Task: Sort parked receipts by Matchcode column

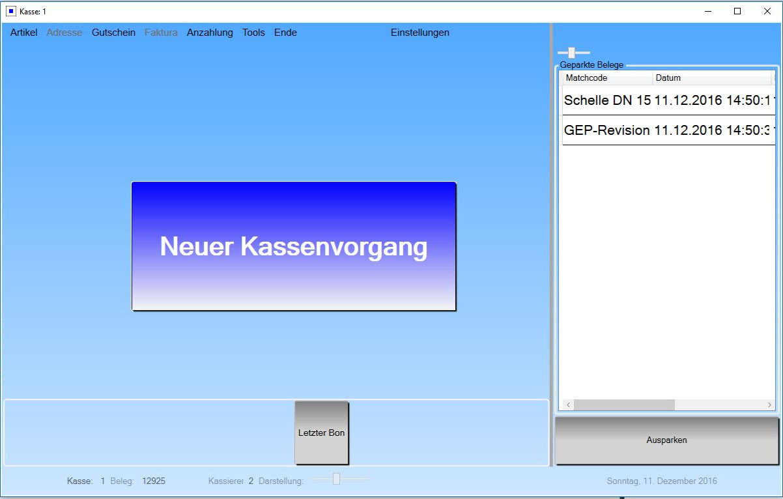Action: (x=607, y=78)
